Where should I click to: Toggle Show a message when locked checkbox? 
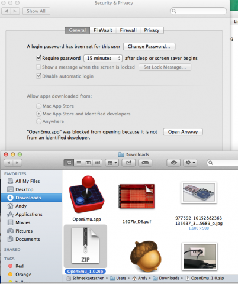pos(38,67)
